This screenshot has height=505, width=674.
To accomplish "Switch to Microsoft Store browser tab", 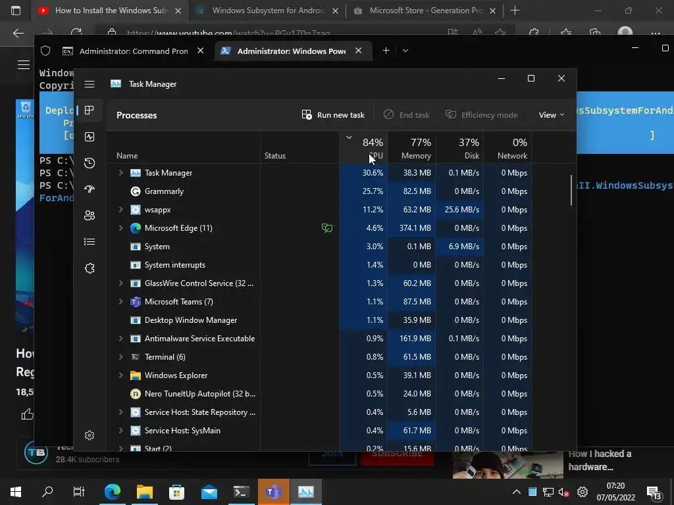I will click(x=425, y=11).
